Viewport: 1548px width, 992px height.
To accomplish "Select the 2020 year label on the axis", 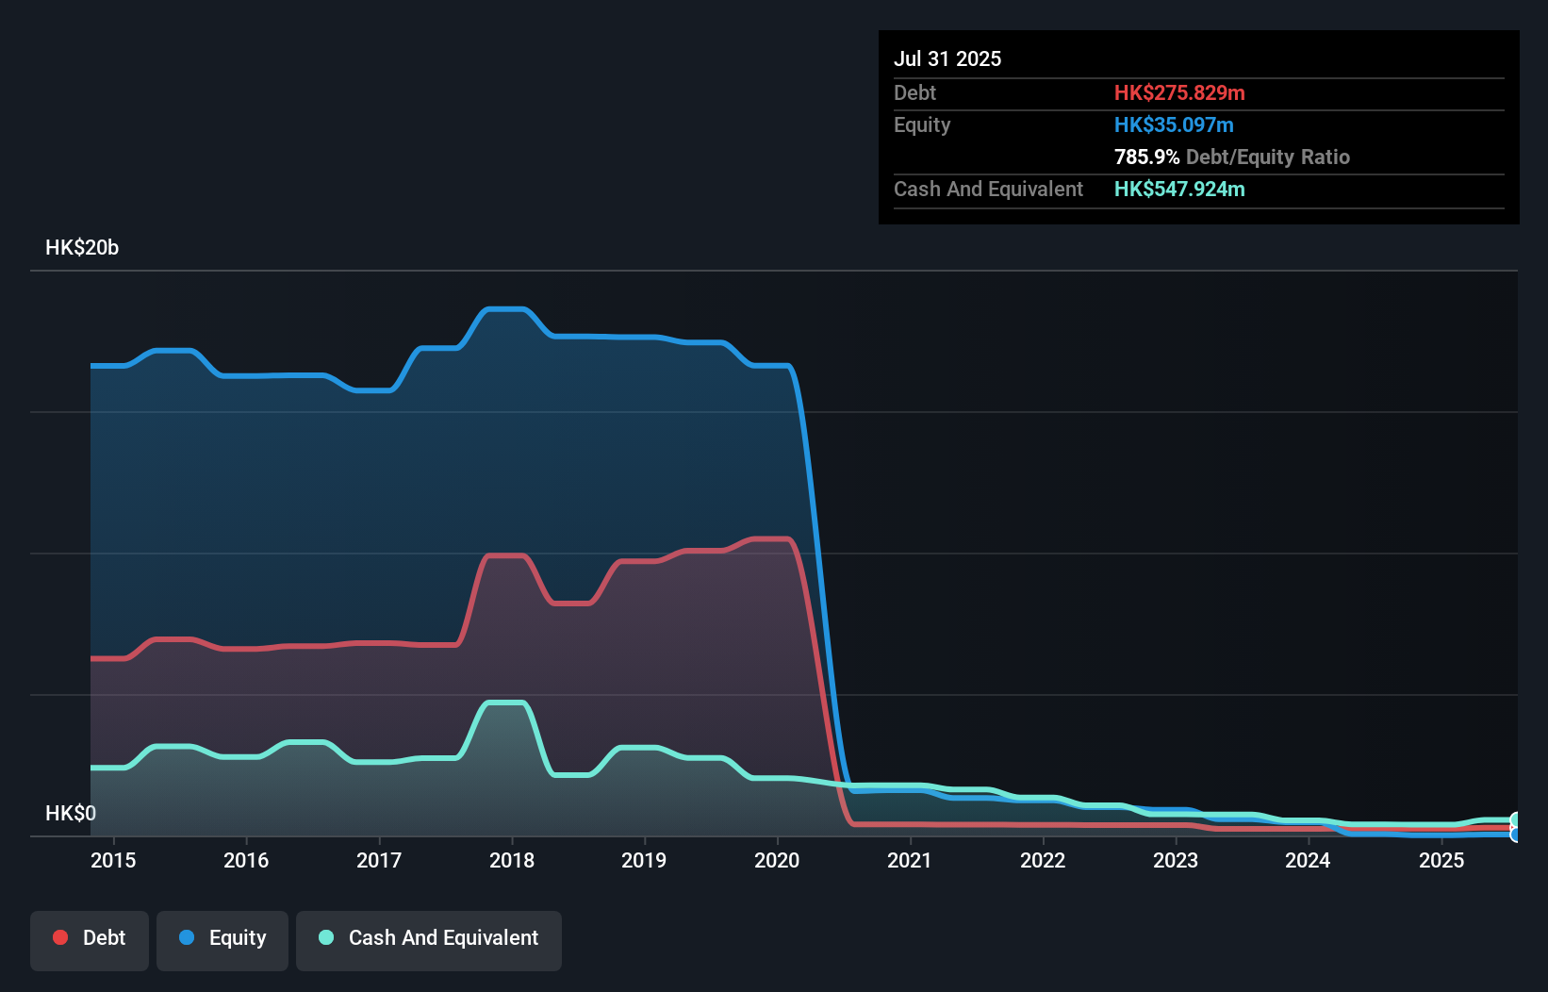I will point(777,860).
